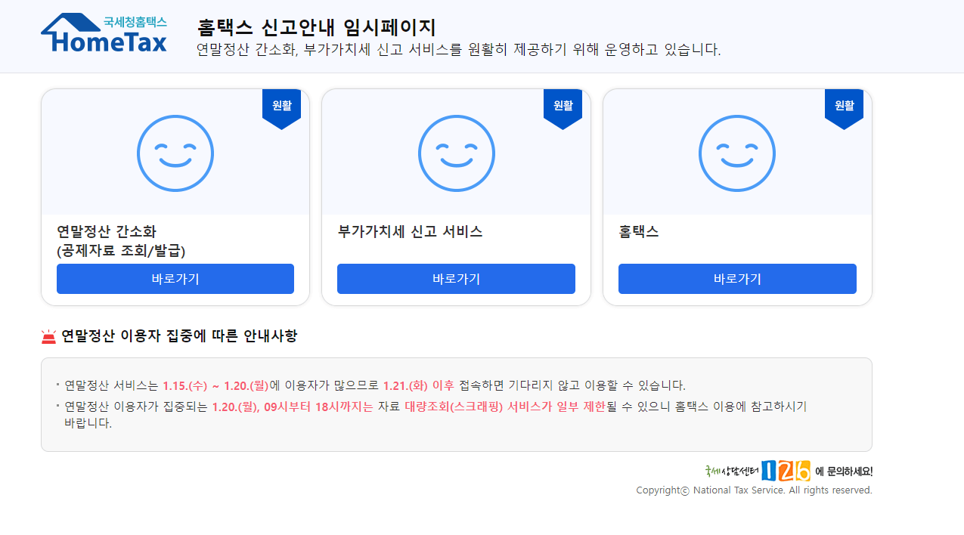Open 바로가기 for 연말정산 간소화
The image size is (964, 535).
point(175,279)
